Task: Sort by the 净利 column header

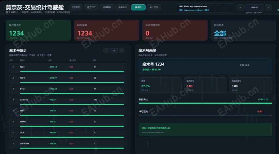Action: (x=50, y=60)
